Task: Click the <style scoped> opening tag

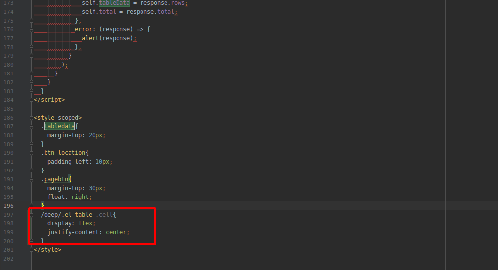Action: [x=58, y=118]
